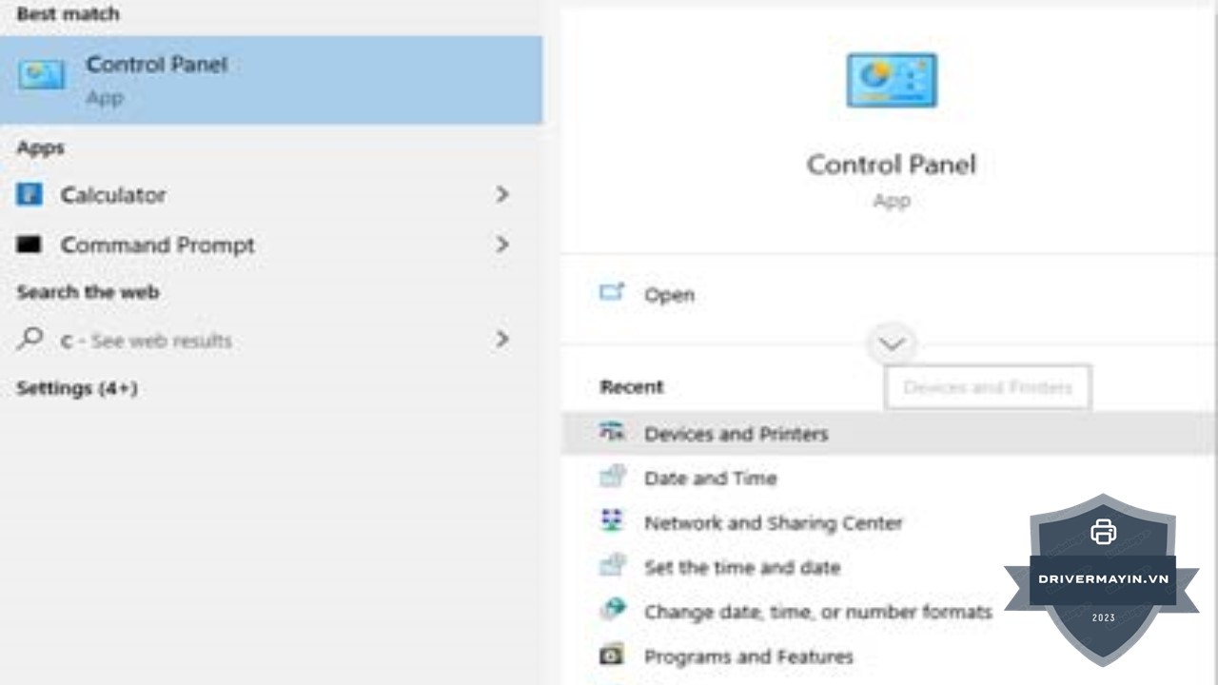Open Date and Time from Recent
This screenshot has height=685, width=1218.
(x=710, y=478)
